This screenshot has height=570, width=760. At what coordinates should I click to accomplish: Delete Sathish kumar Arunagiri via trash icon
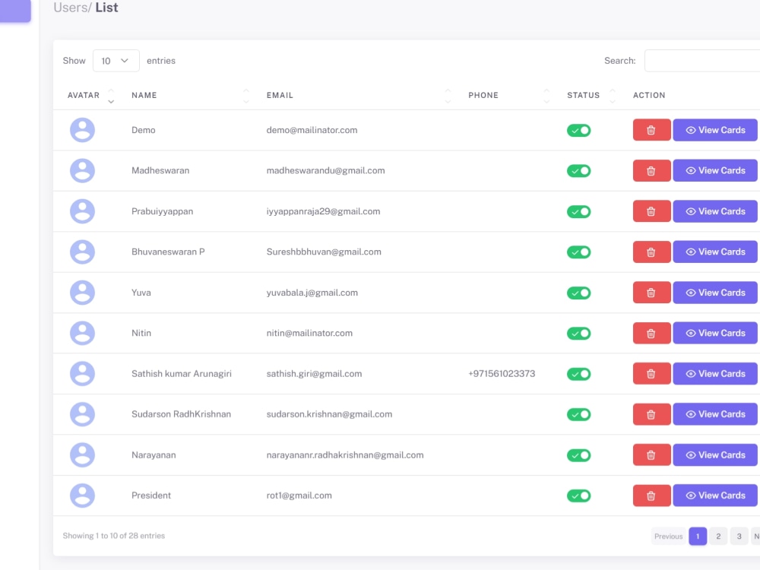pos(651,374)
